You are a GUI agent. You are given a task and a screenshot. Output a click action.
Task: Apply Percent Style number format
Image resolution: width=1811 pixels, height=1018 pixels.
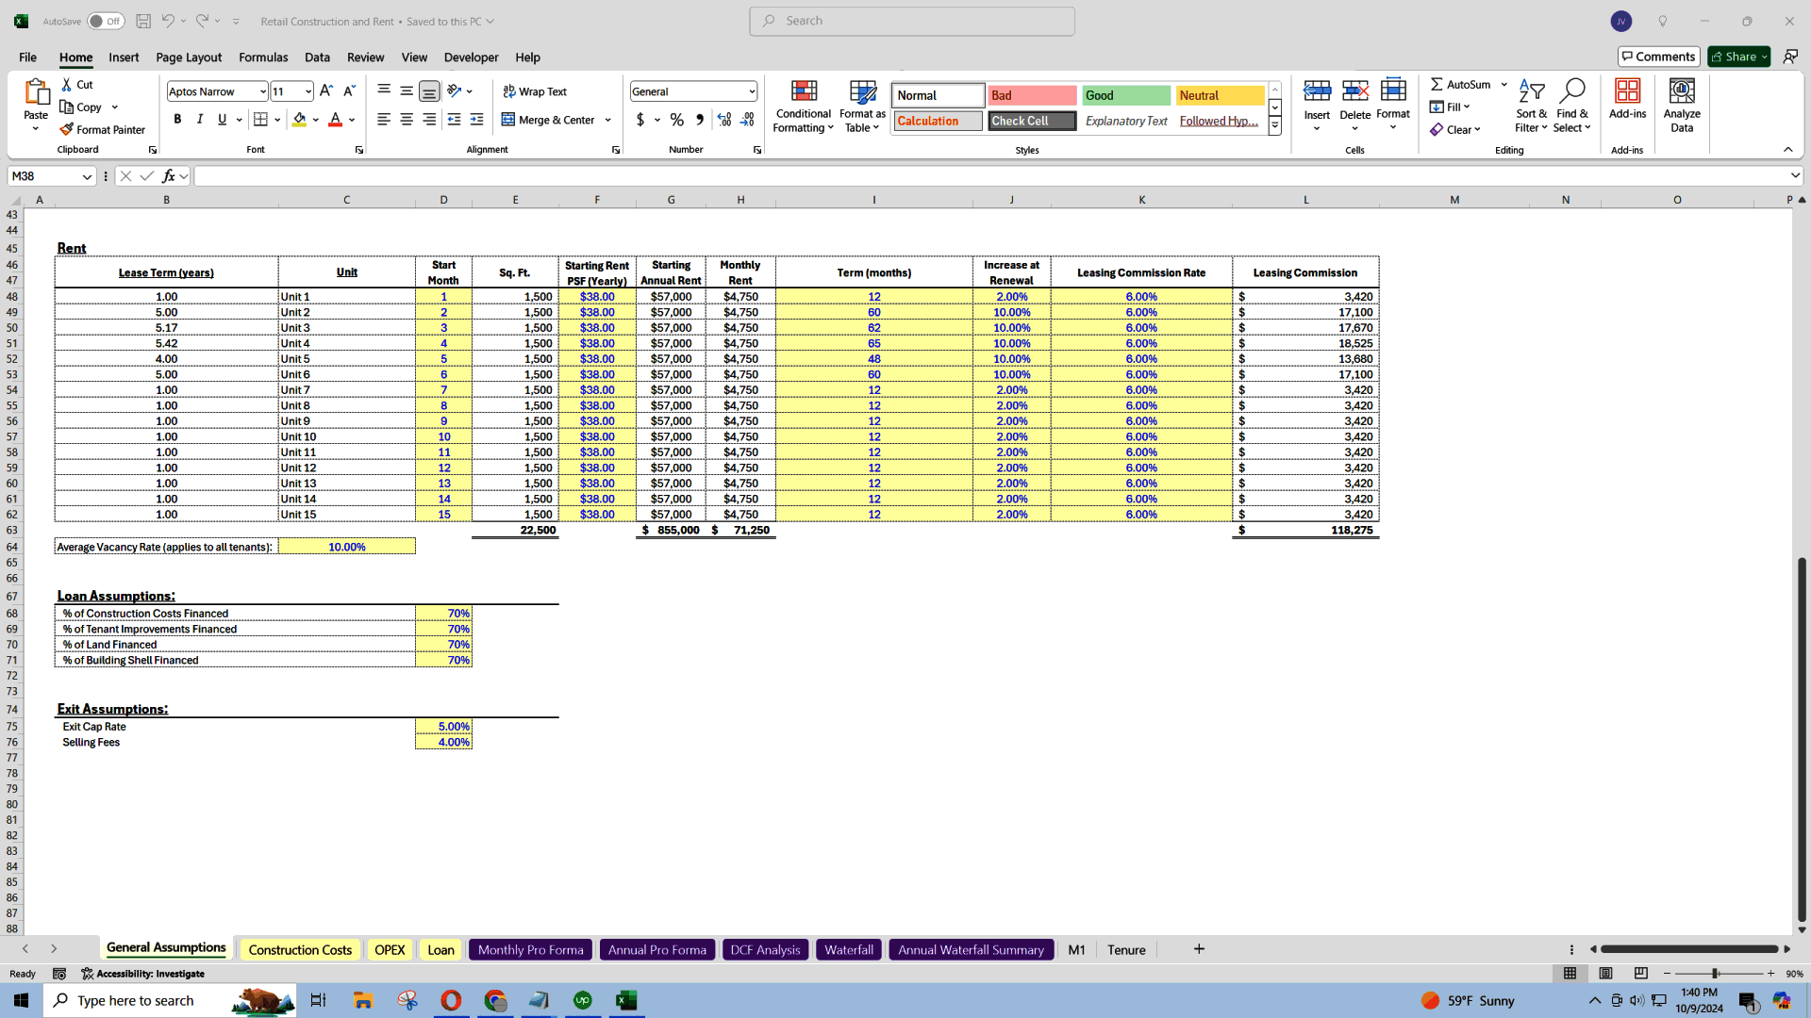tap(676, 120)
